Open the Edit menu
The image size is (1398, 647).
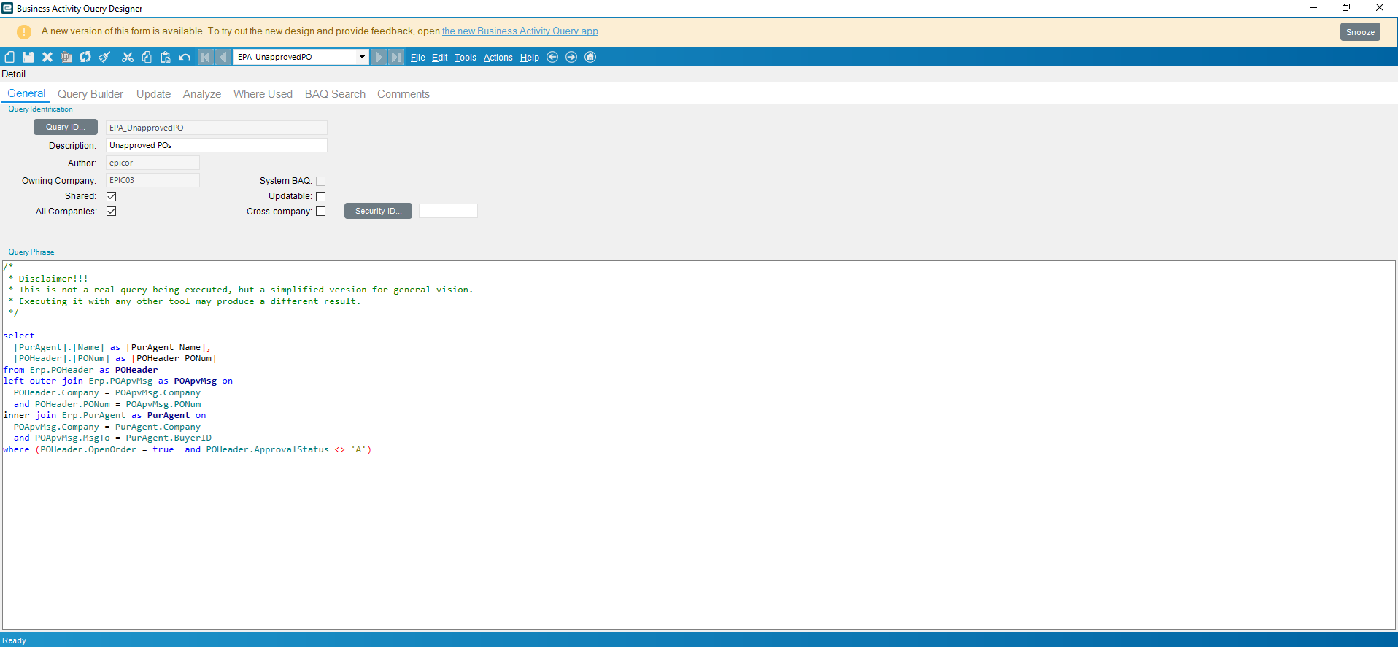coord(440,58)
